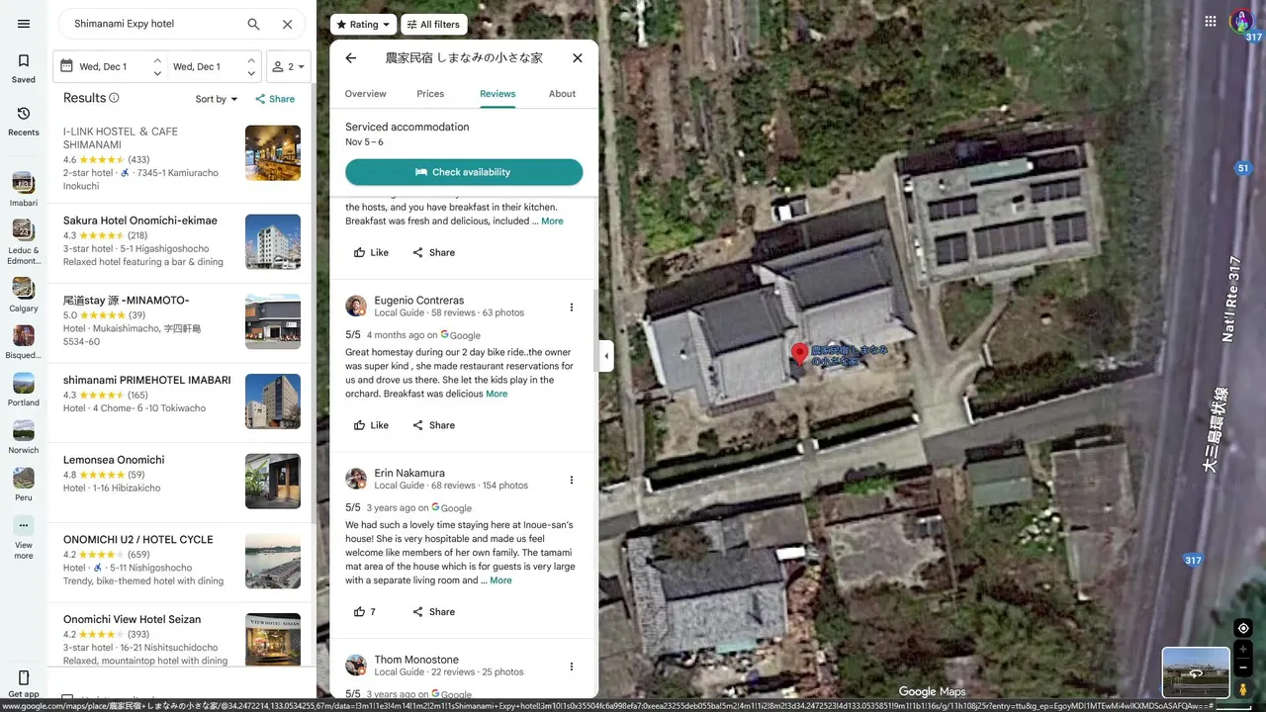This screenshot has width=1266, height=712.
Task: Like Erin Nakamura's review
Action: [365, 612]
